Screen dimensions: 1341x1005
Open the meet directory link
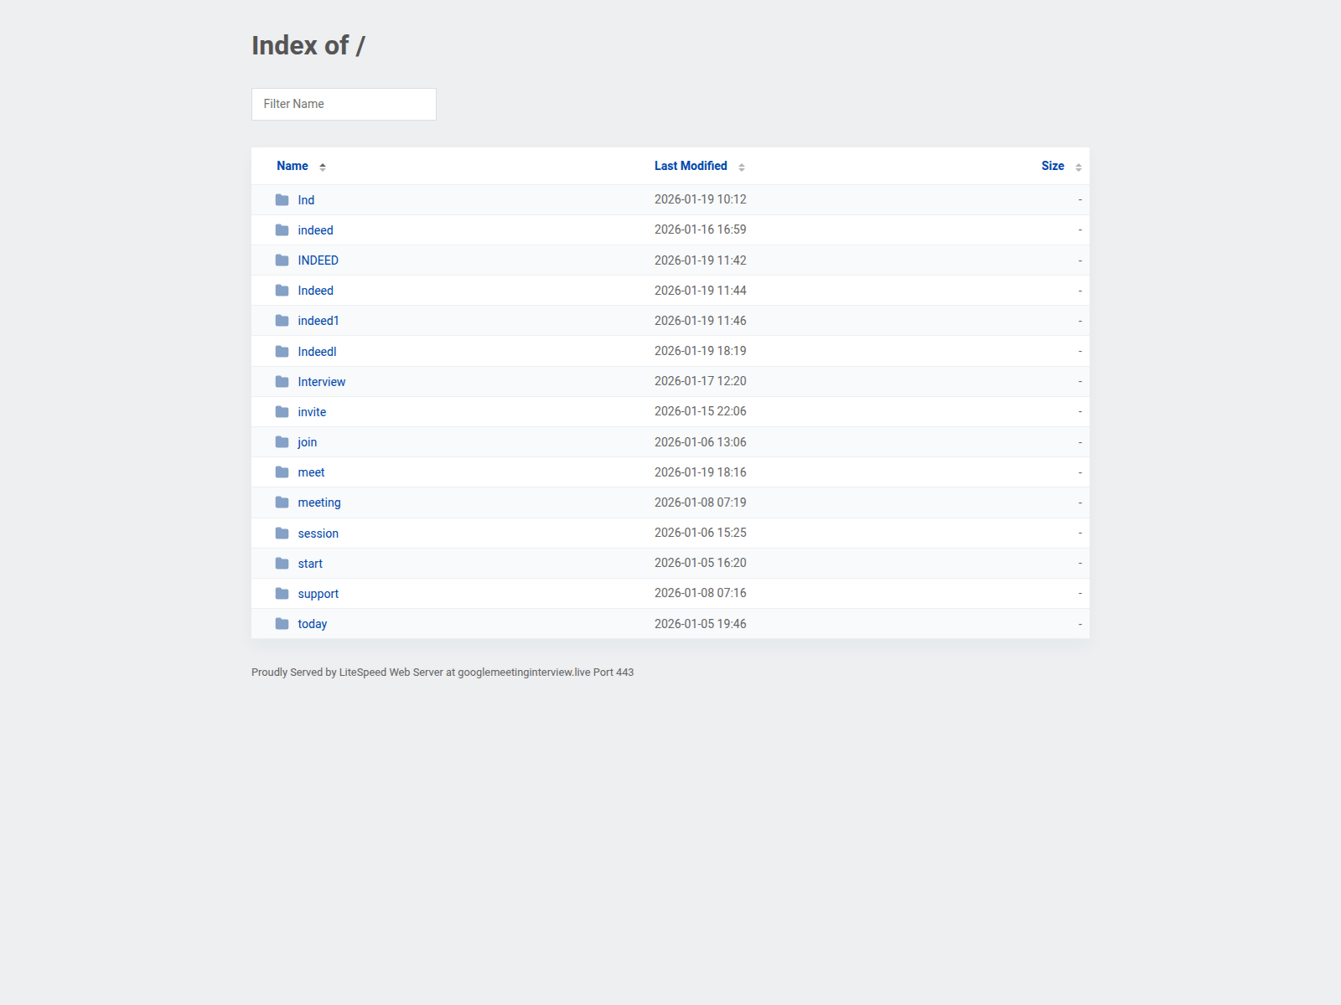point(311,472)
